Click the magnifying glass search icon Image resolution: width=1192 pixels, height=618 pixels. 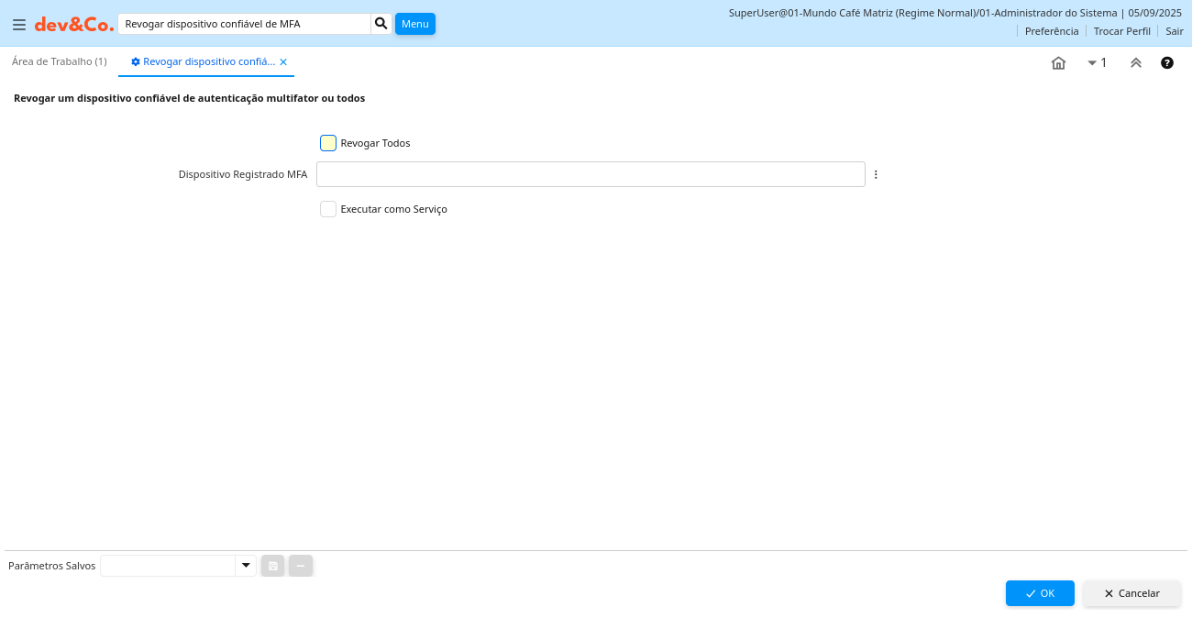pos(381,24)
